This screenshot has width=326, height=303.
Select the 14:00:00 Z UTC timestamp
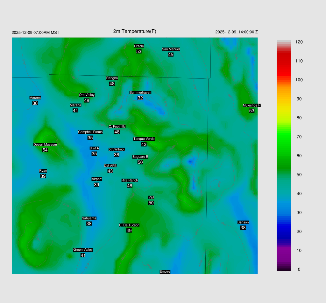click(237, 32)
